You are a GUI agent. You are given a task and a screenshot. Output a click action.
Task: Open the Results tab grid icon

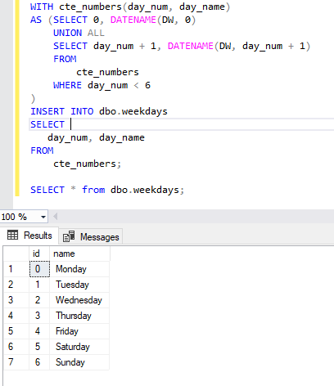point(12,235)
